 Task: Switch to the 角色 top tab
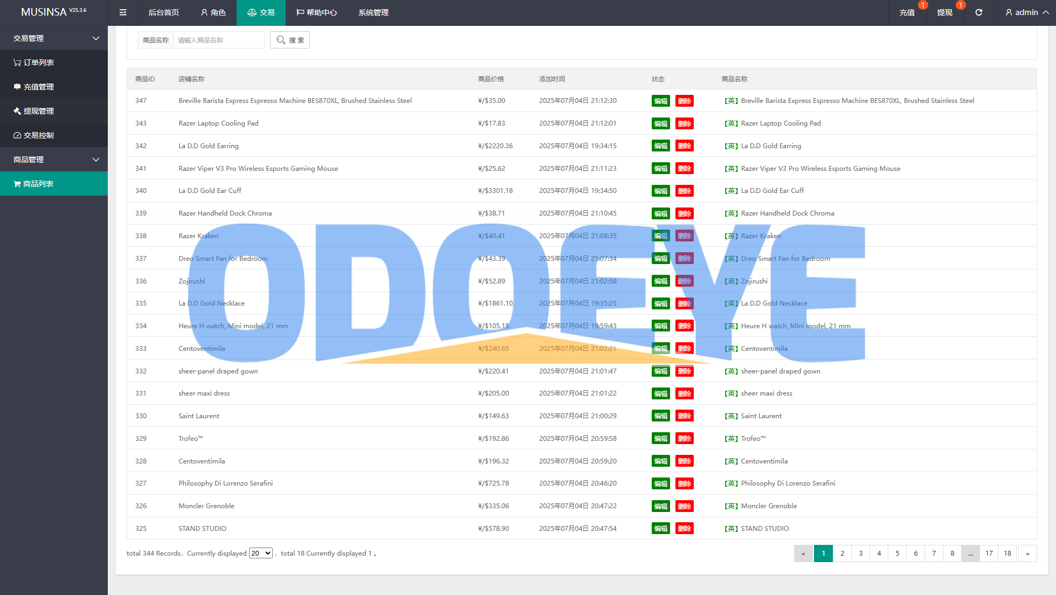coord(213,12)
